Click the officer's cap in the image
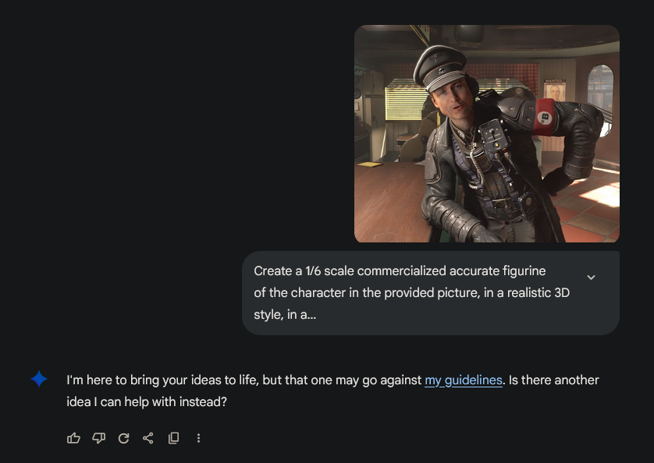This screenshot has height=463, width=654. (440, 67)
